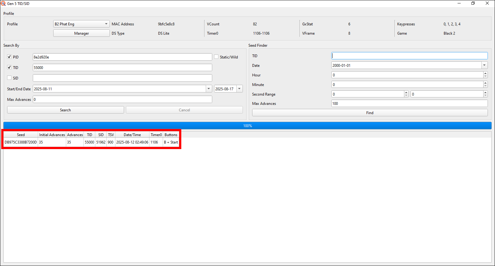Toggle the Static/Wild checkbox

tap(217, 57)
